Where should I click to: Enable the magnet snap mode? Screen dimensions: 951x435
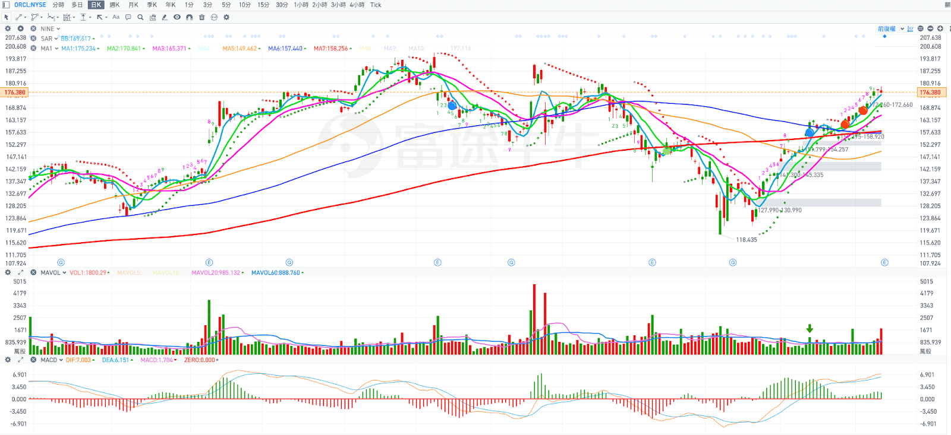pos(189,17)
